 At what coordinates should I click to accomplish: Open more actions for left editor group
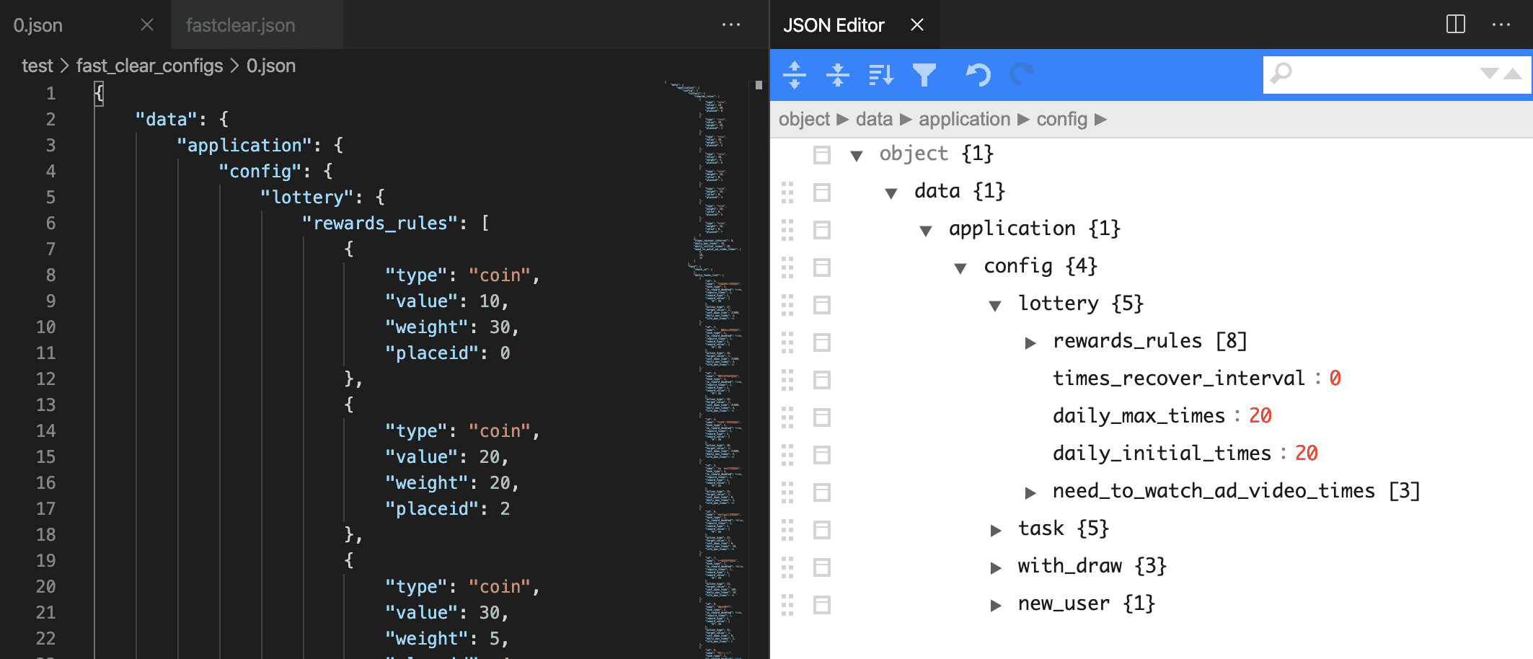[x=731, y=25]
